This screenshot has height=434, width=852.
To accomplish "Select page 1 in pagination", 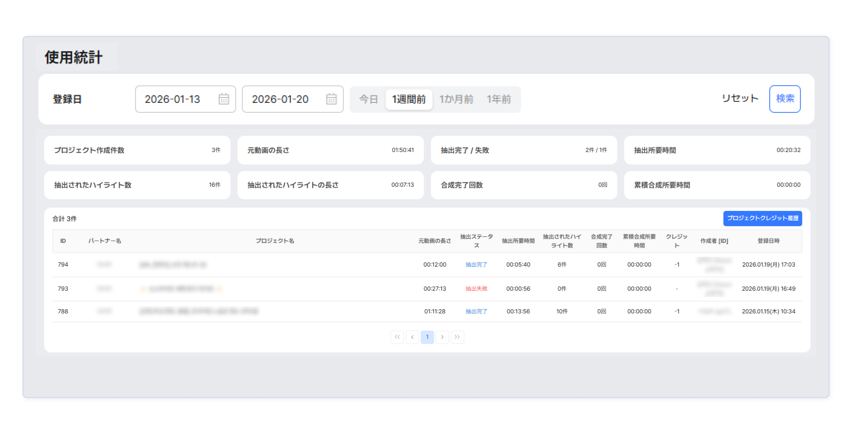I will tap(427, 337).
